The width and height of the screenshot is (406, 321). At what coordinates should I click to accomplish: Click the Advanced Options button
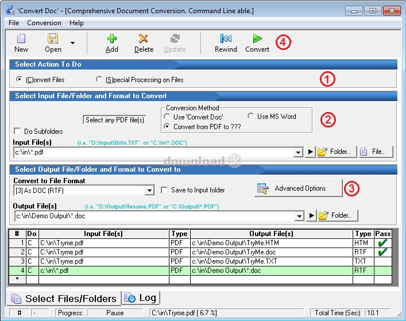click(298, 188)
